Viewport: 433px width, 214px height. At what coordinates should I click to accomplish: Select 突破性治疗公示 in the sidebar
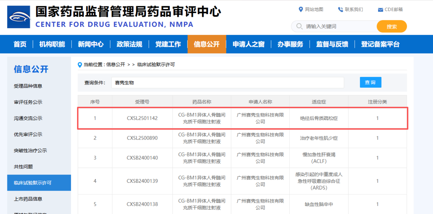point(30,151)
